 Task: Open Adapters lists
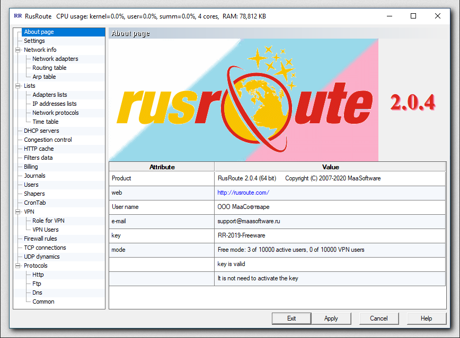pos(50,95)
